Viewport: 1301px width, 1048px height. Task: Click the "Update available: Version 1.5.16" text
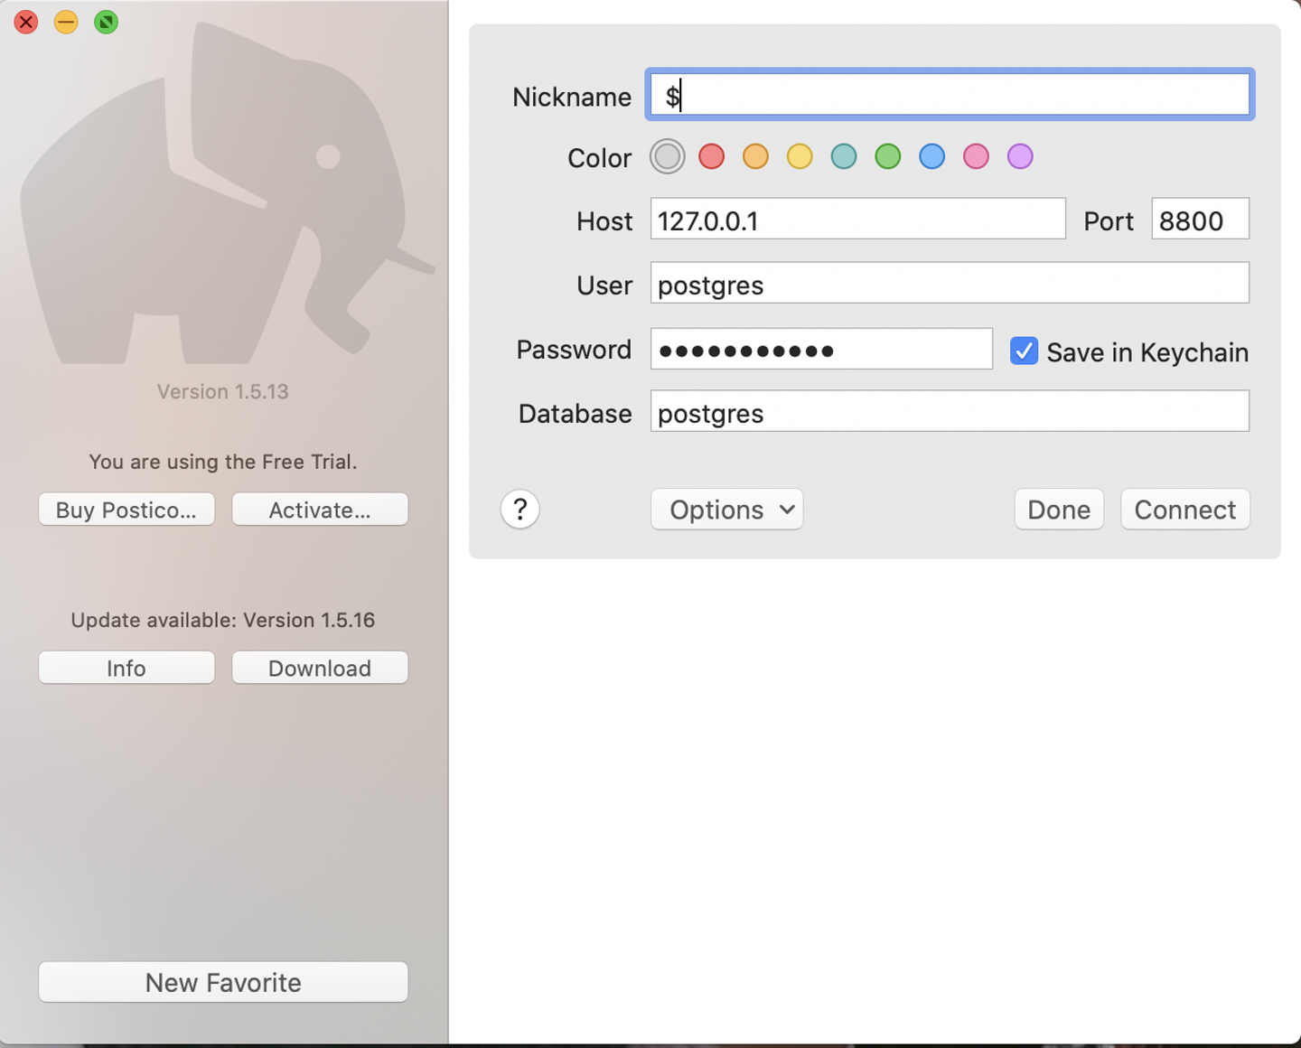coord(223,621)
